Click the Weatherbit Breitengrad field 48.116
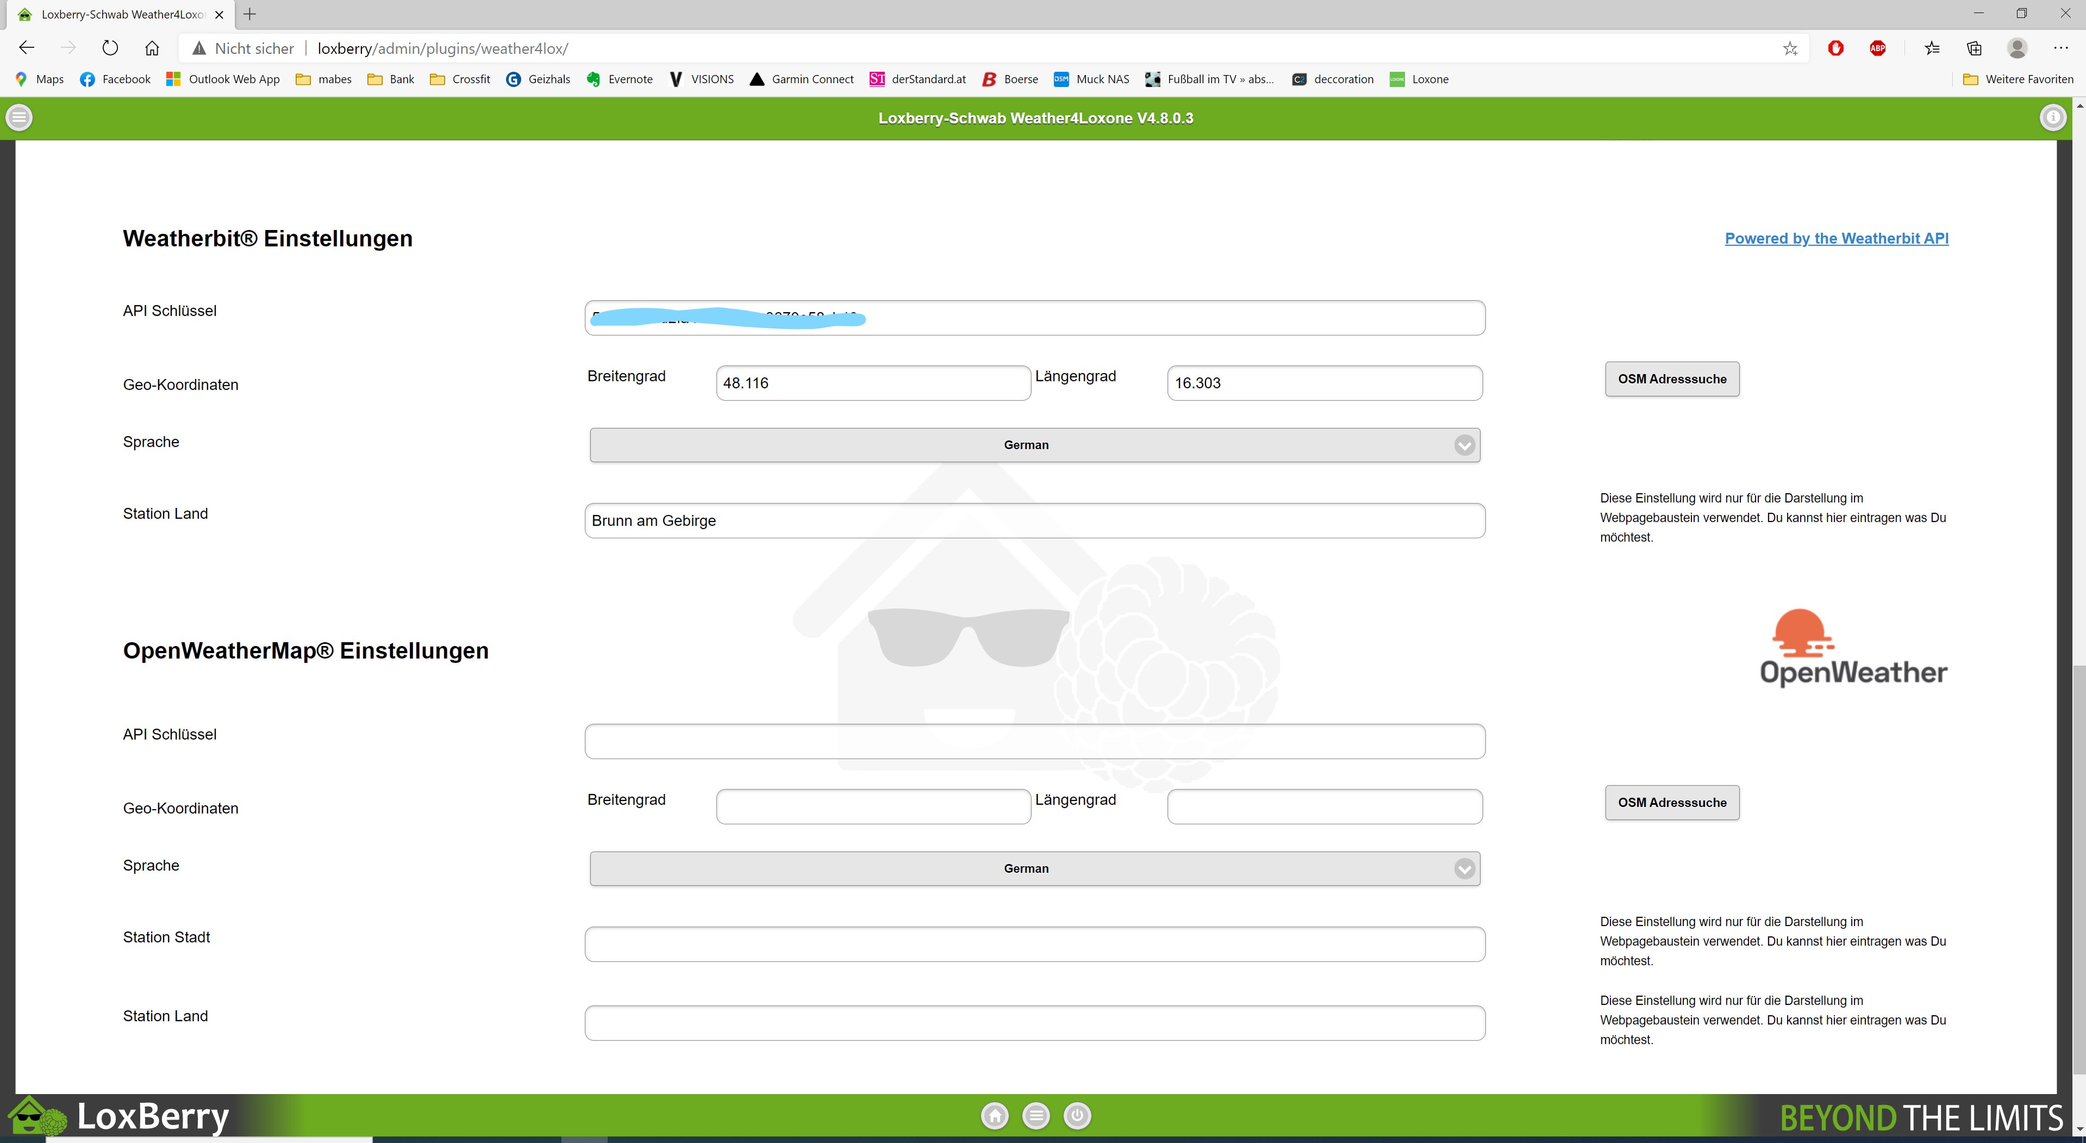This screenshot has height=1143, width=2086. coord(872,383)
